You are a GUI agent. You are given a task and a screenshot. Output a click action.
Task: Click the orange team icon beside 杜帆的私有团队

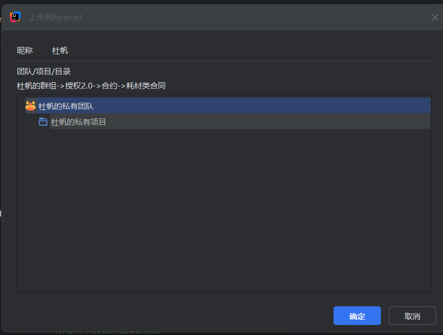click(x=31, y=106)
